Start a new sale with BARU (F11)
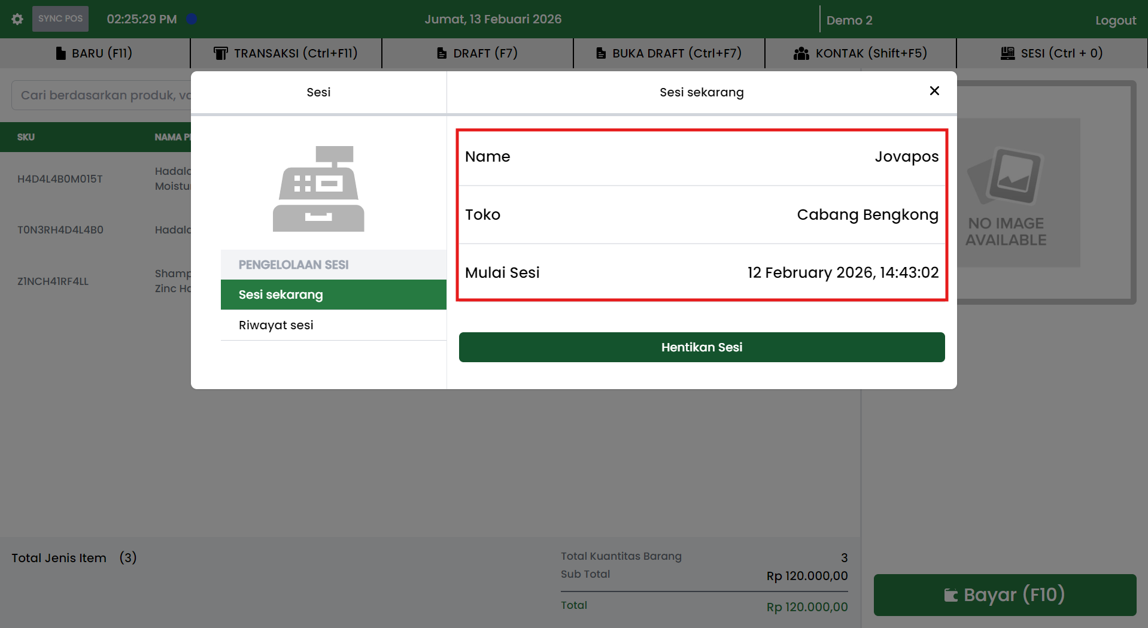 point(95,53)
